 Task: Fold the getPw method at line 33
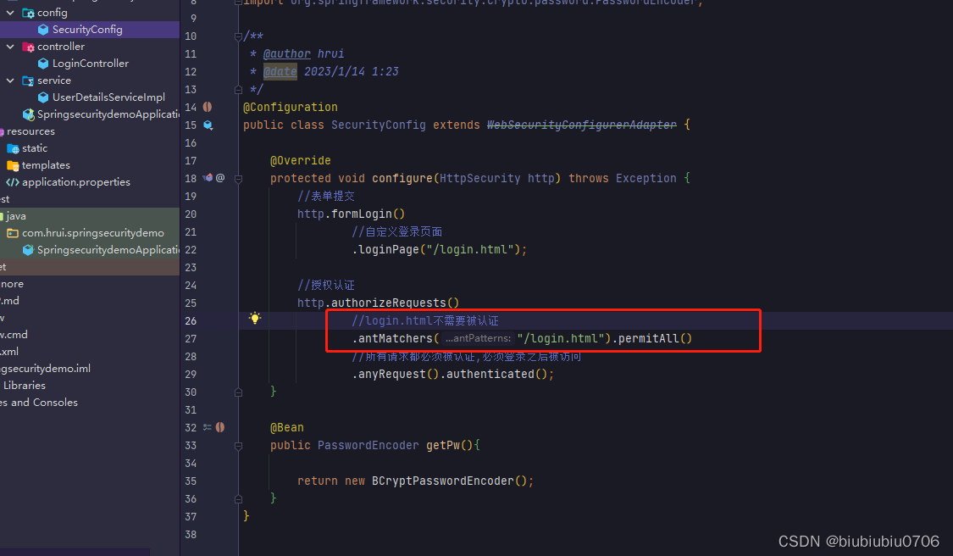click(238, 446)
